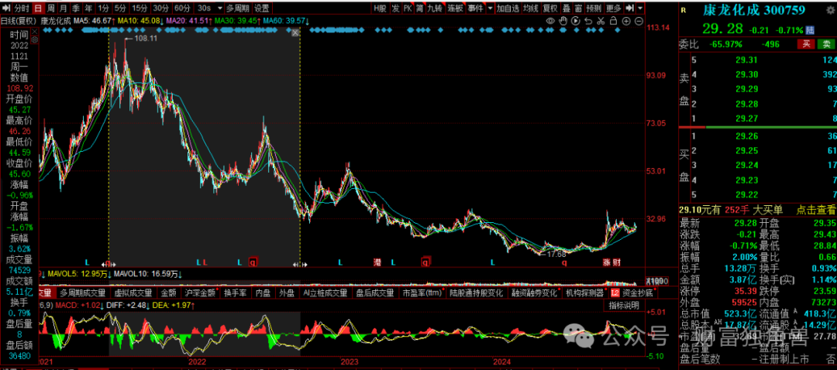Viewport: 837px width, 370px height.
Task: Expand the dropdown at toolbar's right end
Action: click(x=639, y=8)
